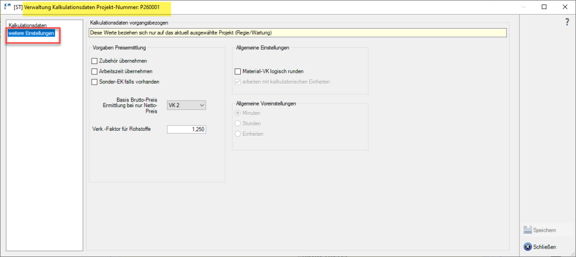Viewport: 576px width, 257px height.
Task: Open the VK 2 price basis dropdown
Action: 187,105
